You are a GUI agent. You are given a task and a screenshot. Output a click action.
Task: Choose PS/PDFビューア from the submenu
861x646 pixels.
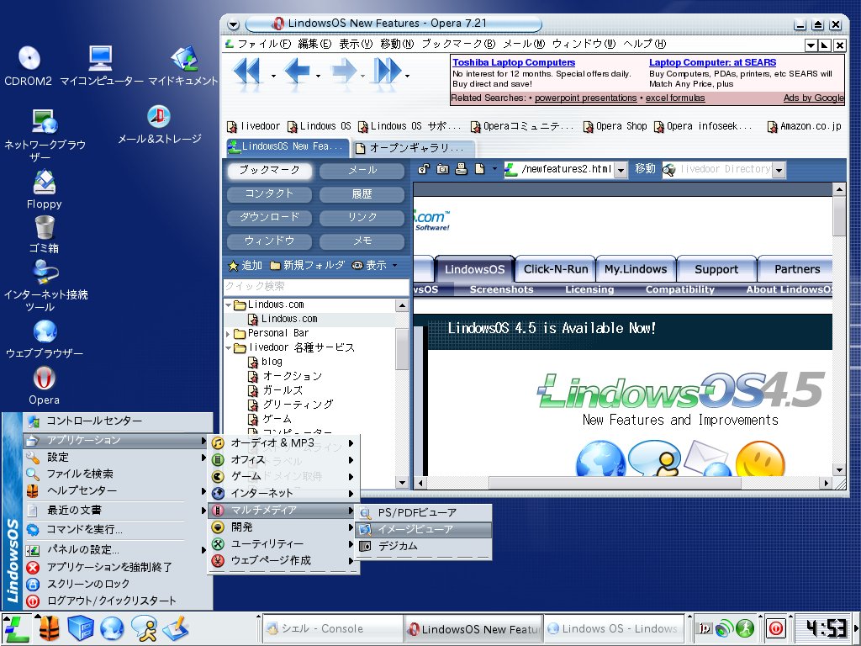(x=424, y=512)
